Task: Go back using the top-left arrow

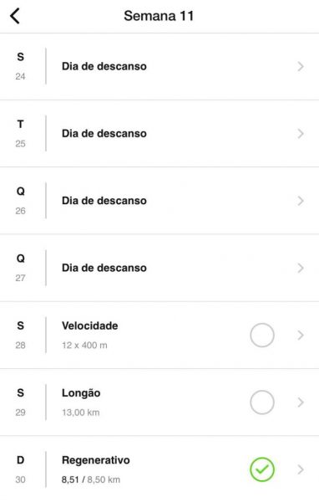Action: pyautogui.click(x=15, y=16)
